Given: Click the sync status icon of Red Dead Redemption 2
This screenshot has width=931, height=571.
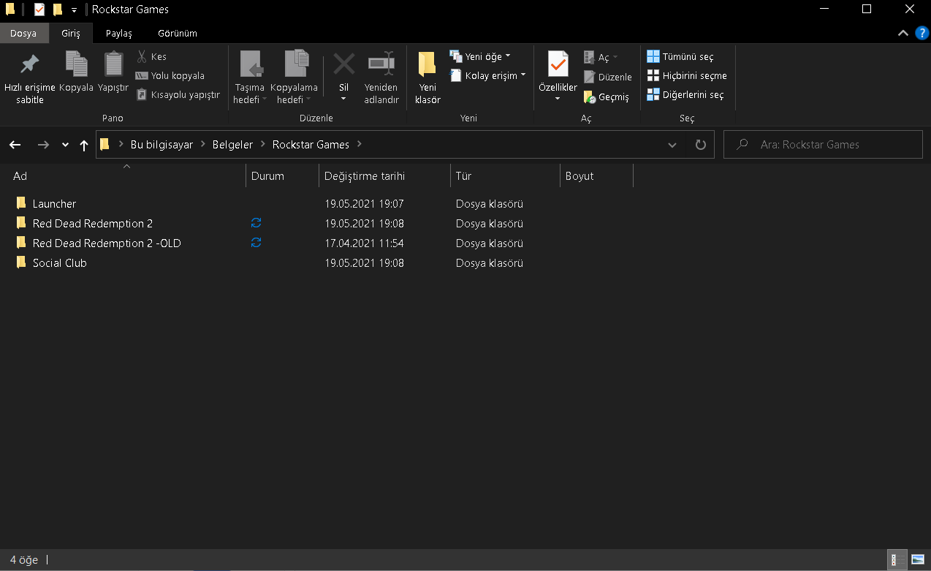Looking at the screenshot, I should click(256, 223).
